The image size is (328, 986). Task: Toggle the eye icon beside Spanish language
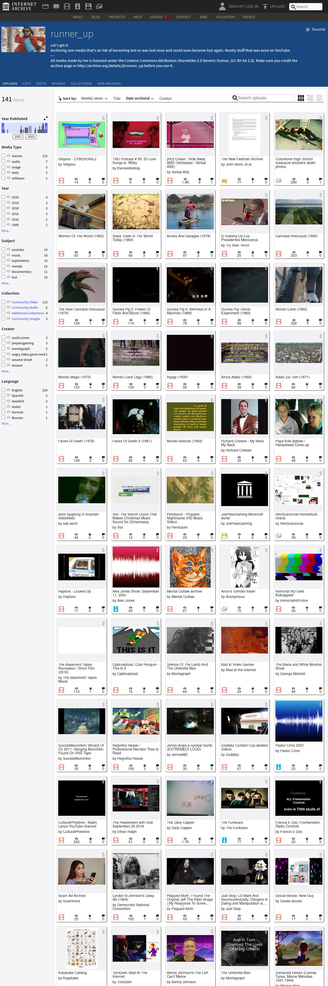coord(8,395)
